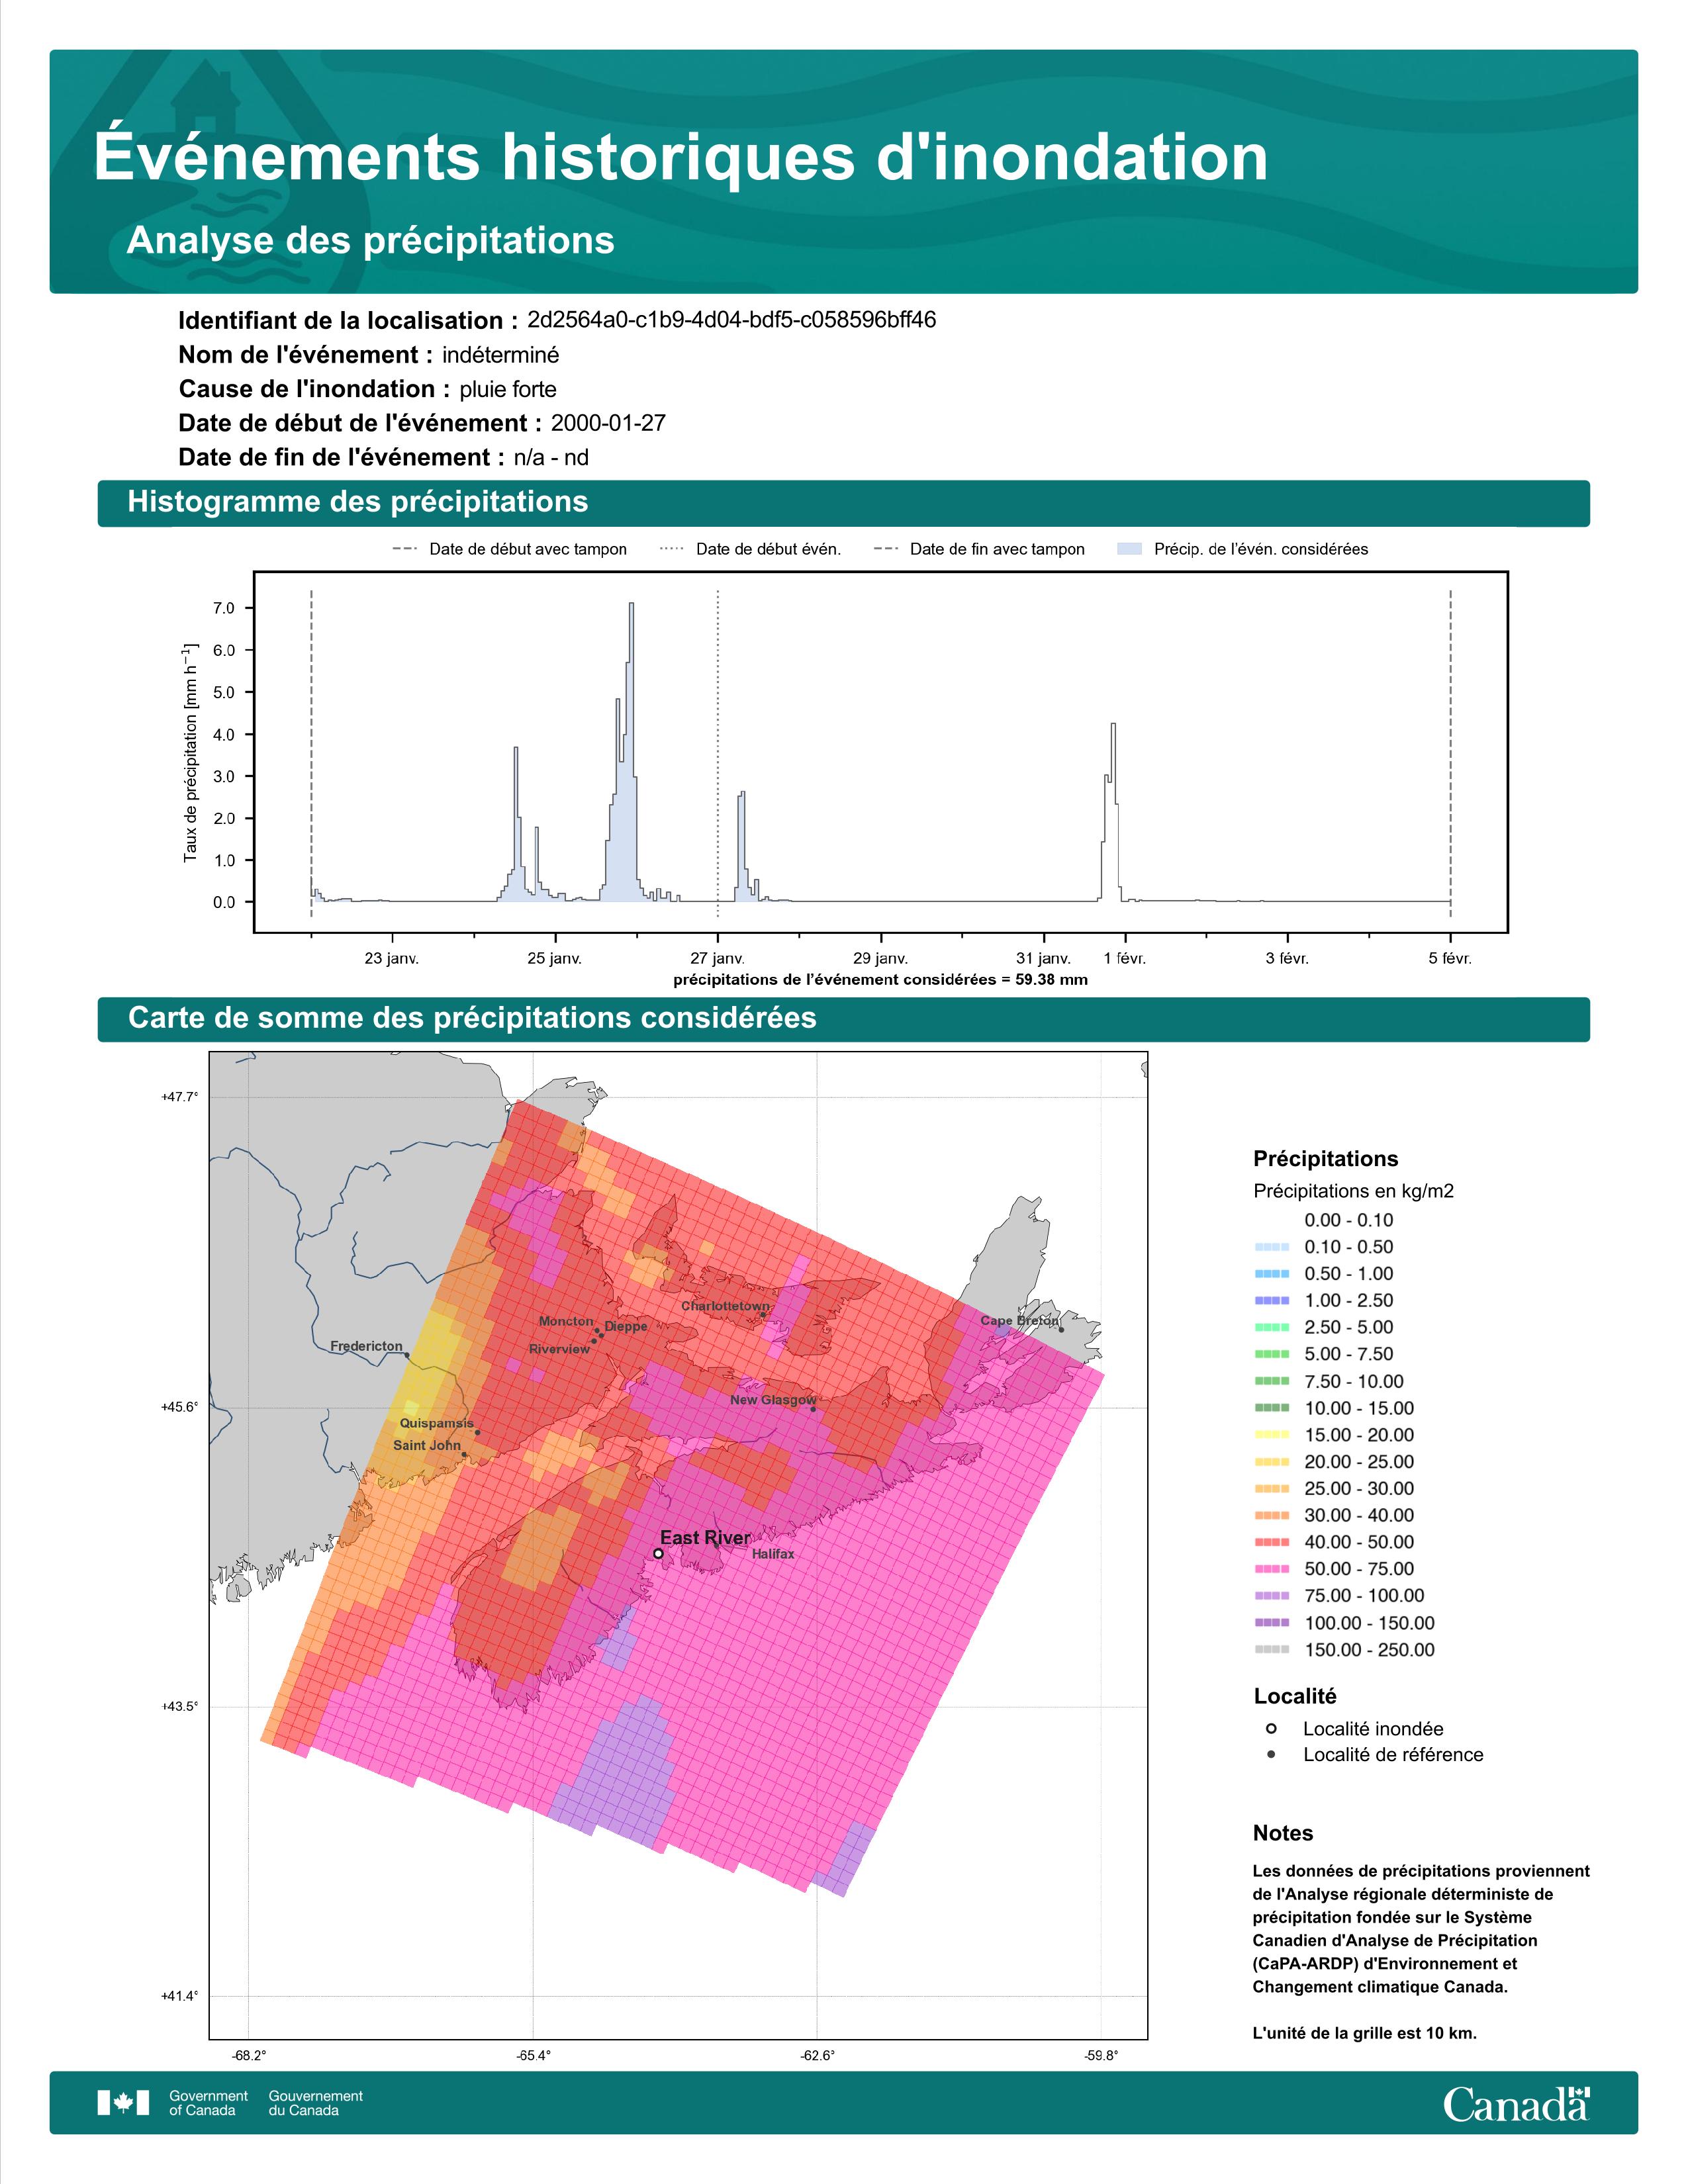Click the 27 janv. dotted event start line
This screenshot has height=2184, width=1688.
click(718, 753)
